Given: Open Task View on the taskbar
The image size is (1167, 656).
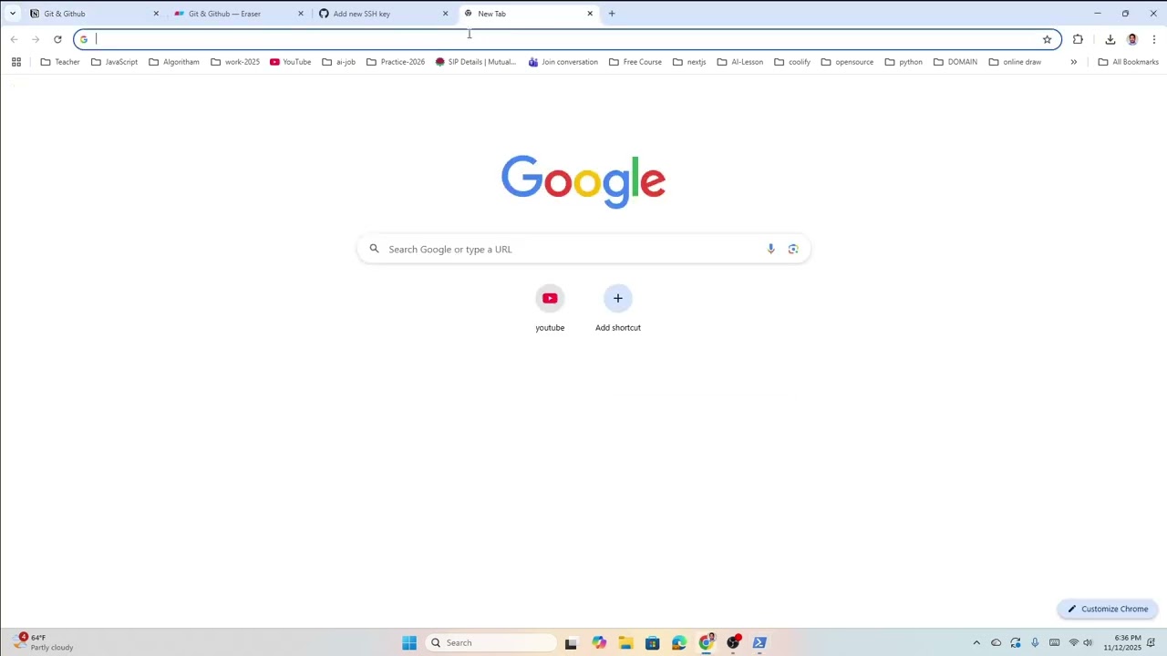Looking at the screenshot, I should (x=571, y=642).
